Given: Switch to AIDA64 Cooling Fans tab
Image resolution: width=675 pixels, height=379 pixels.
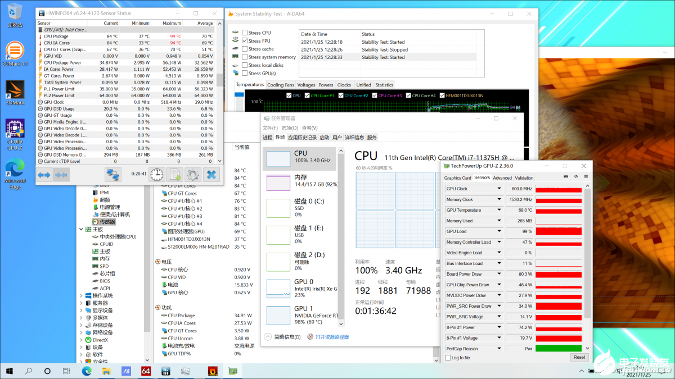Looking at the screenshot, I should [280, 85].
